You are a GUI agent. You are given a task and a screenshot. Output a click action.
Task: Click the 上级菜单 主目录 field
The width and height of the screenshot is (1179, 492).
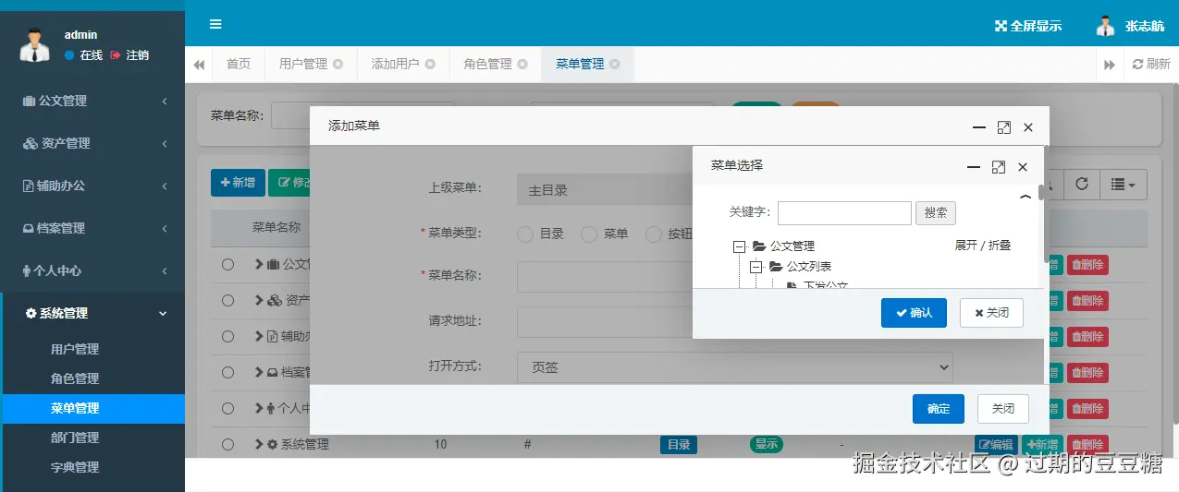pos(605,189)
